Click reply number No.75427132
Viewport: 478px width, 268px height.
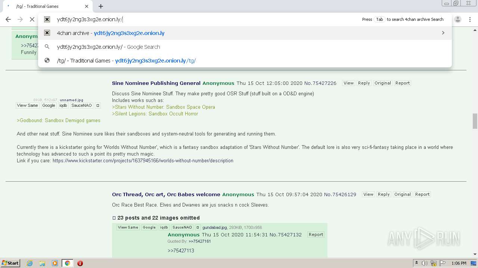click(286, 235)
